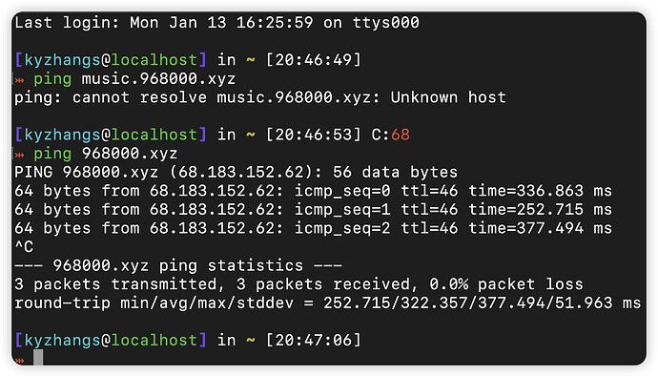Click the red prompt arrow before first ping
Viewport: 658px width, 376px height.
pyautogui.click(x=19, y=79)
